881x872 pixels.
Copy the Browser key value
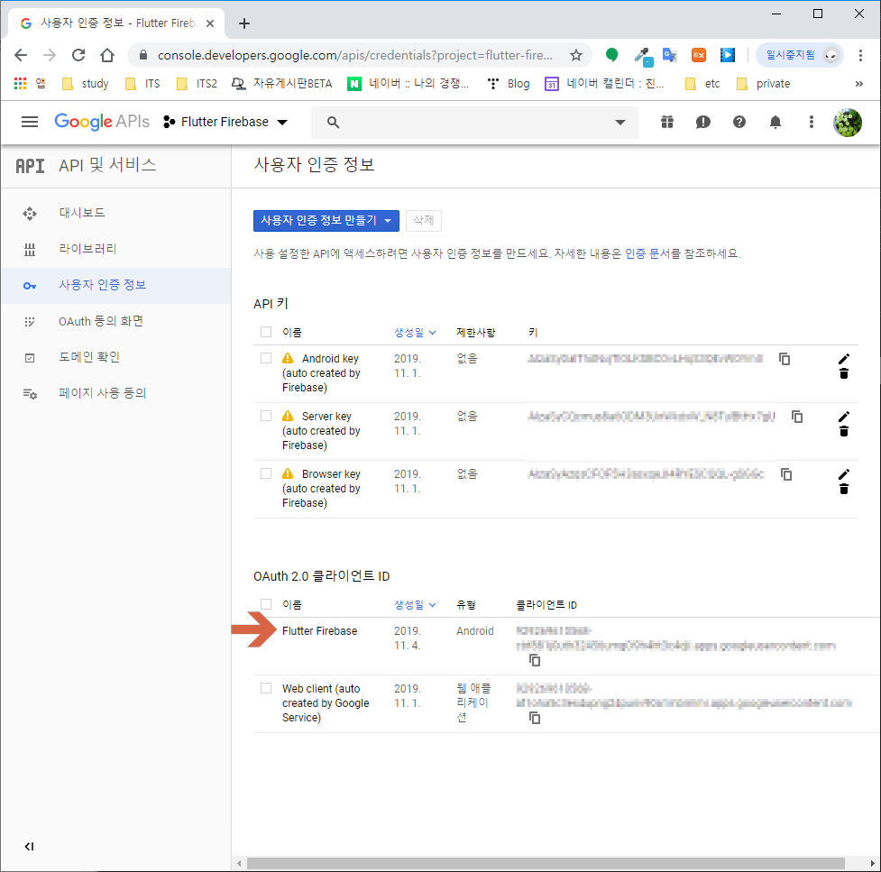coord(786,474)
